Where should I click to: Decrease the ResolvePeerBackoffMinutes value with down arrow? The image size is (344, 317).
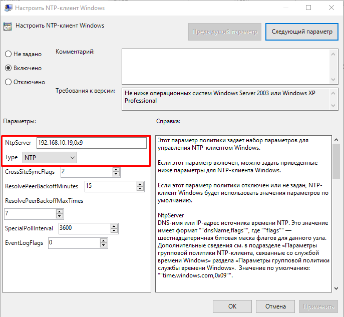point(141,189)
